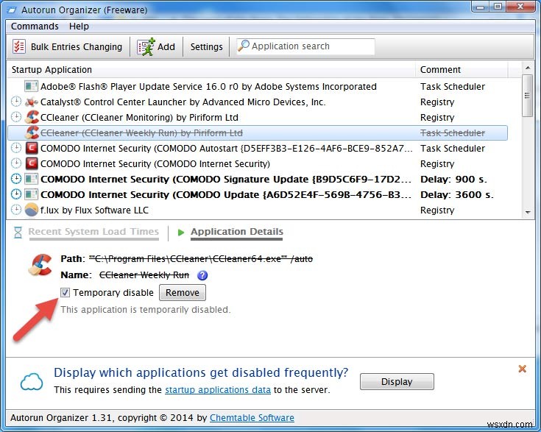The height and width of the screenshot is (432, 541).
Task: Select Adobe Flash Player Update Service row text
Action: [208, 87]
